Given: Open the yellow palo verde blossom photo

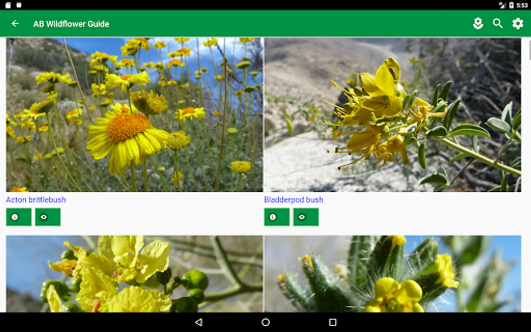Looking at the screenshot, I should (134, 274).
